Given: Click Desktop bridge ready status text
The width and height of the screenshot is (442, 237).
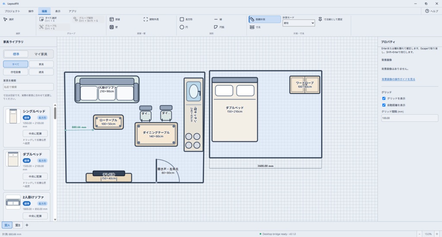Looking at the screenshot, I should pos(279,234).
